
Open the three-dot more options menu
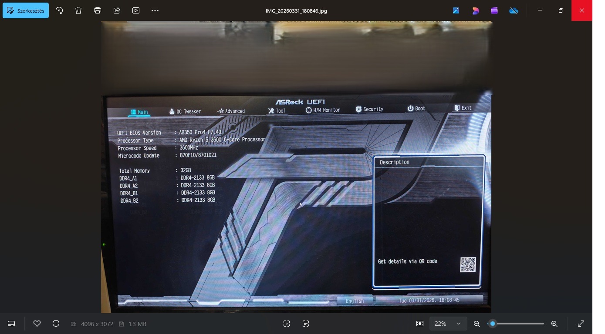(155, 10)
